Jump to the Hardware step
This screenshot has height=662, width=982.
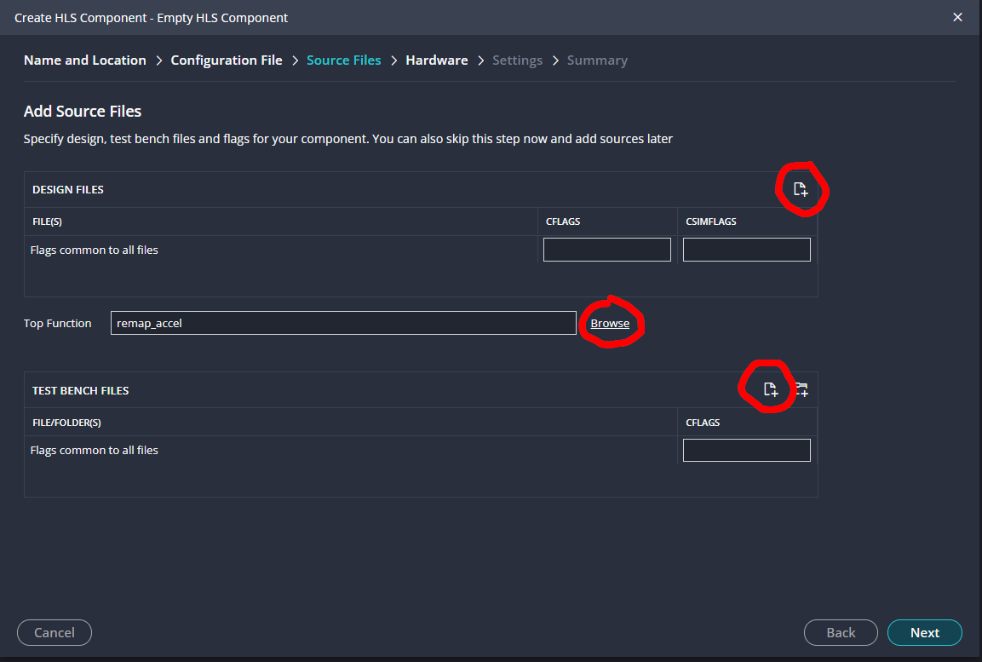click(437, 60)
